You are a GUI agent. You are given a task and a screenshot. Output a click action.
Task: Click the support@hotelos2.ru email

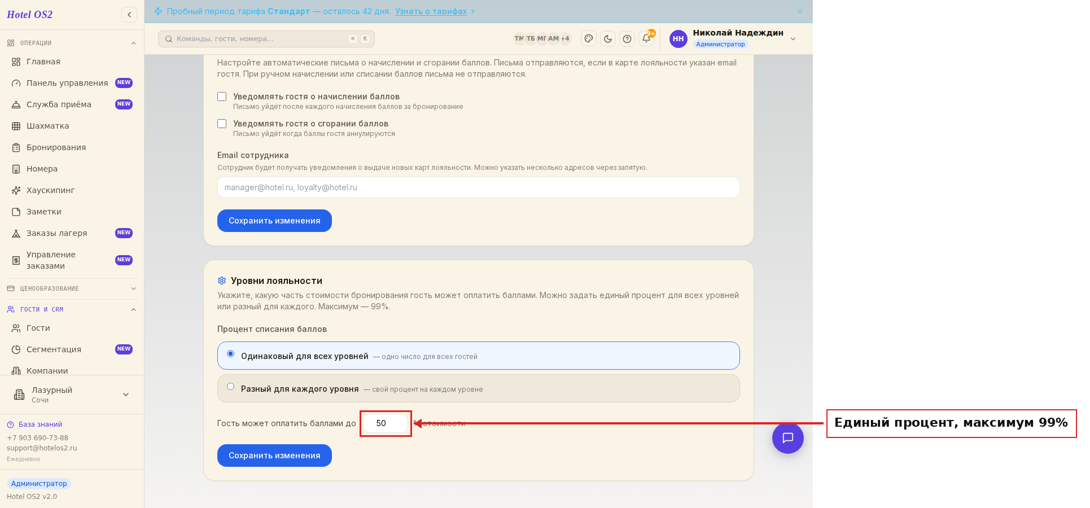tap(42, 448)
